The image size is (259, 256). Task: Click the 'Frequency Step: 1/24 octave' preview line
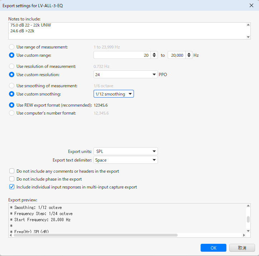[41, 214]
